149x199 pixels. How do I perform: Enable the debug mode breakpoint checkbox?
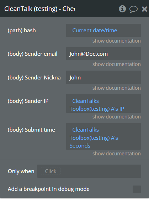[137, 189]
